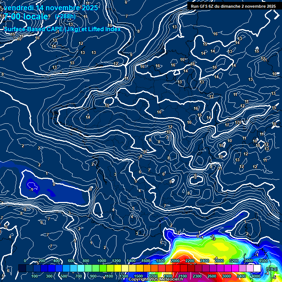Viewport: 282px width, 282px height.
Task: Click the date title 'vendredi 14 novembre 2025'
Action: coord(51,8)
